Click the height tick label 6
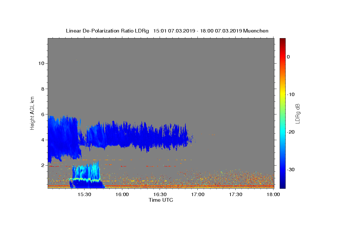The height and width of the screenshot is (226, 339). pyautogui.click(x=43, y=114)
